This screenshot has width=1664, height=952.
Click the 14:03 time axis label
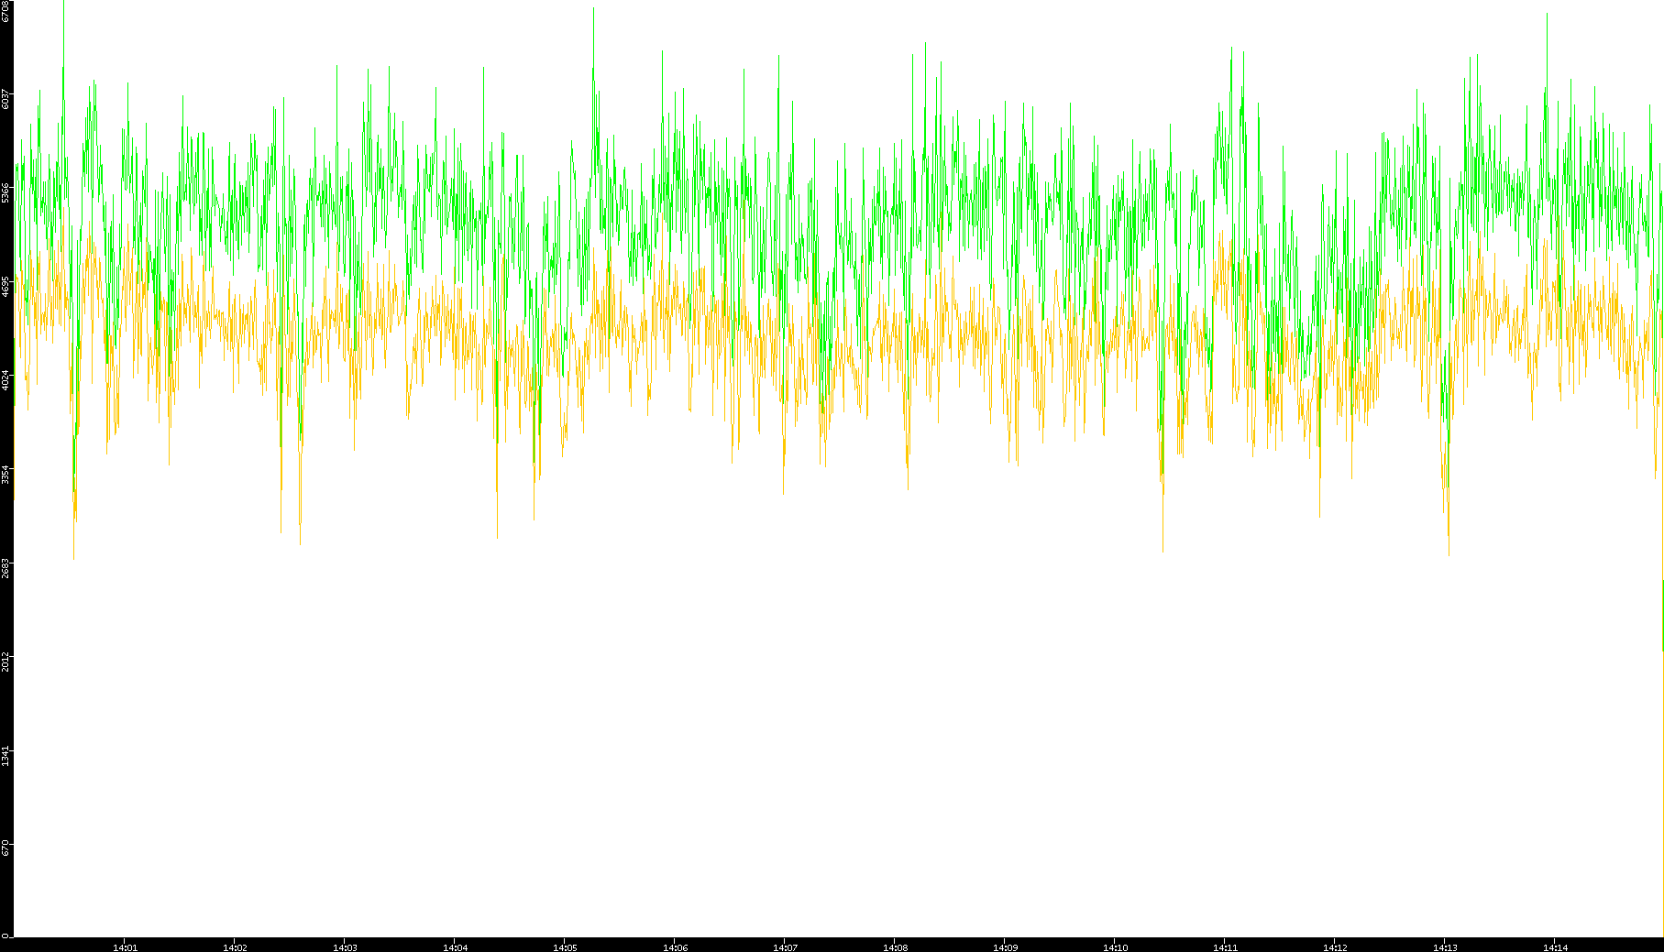345,947
